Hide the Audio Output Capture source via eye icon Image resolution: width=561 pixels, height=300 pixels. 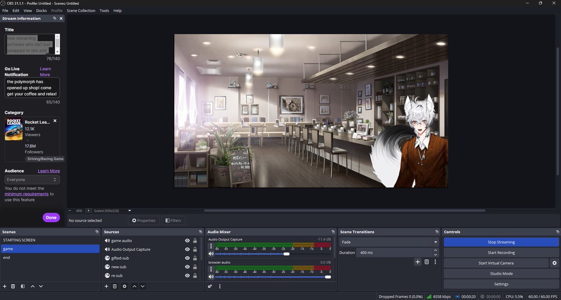click(x=187, y=249)
